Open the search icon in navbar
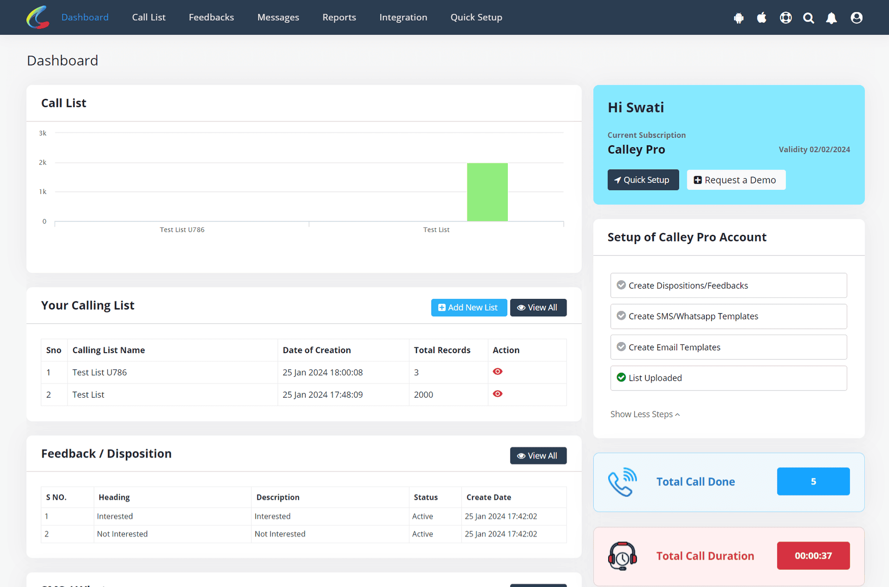889x587 pixels. click(809, 17)
